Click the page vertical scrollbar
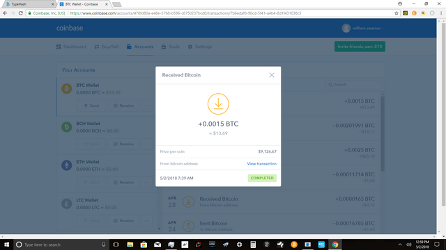 443,115
